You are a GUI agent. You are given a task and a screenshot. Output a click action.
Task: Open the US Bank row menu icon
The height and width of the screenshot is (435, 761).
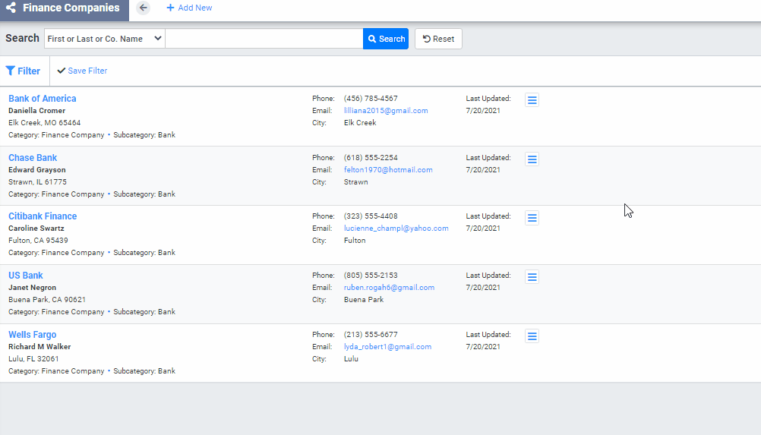coord(532,277)
